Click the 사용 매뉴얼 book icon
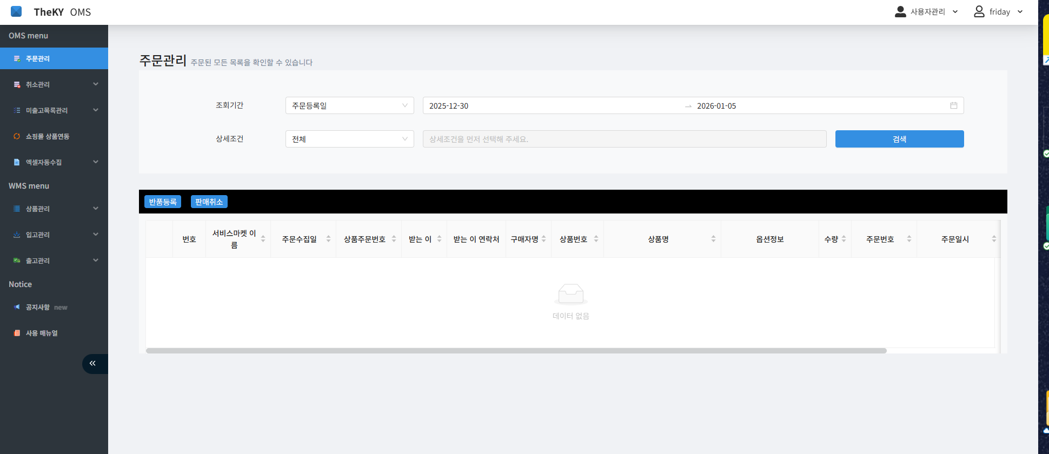This screenshot has width=1049, height=454. 17,333
